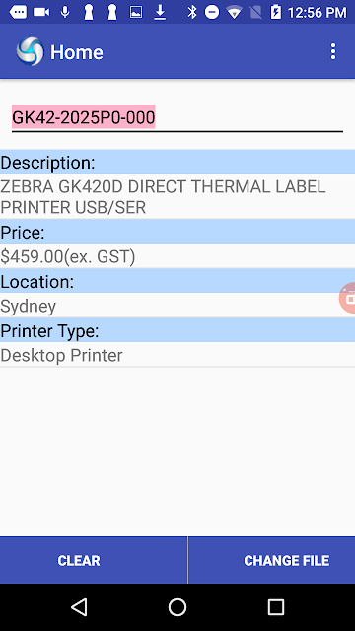Tap the red floating overlay icon
The width and height of the screenshot is (355, 631).
tap(347, 298)
